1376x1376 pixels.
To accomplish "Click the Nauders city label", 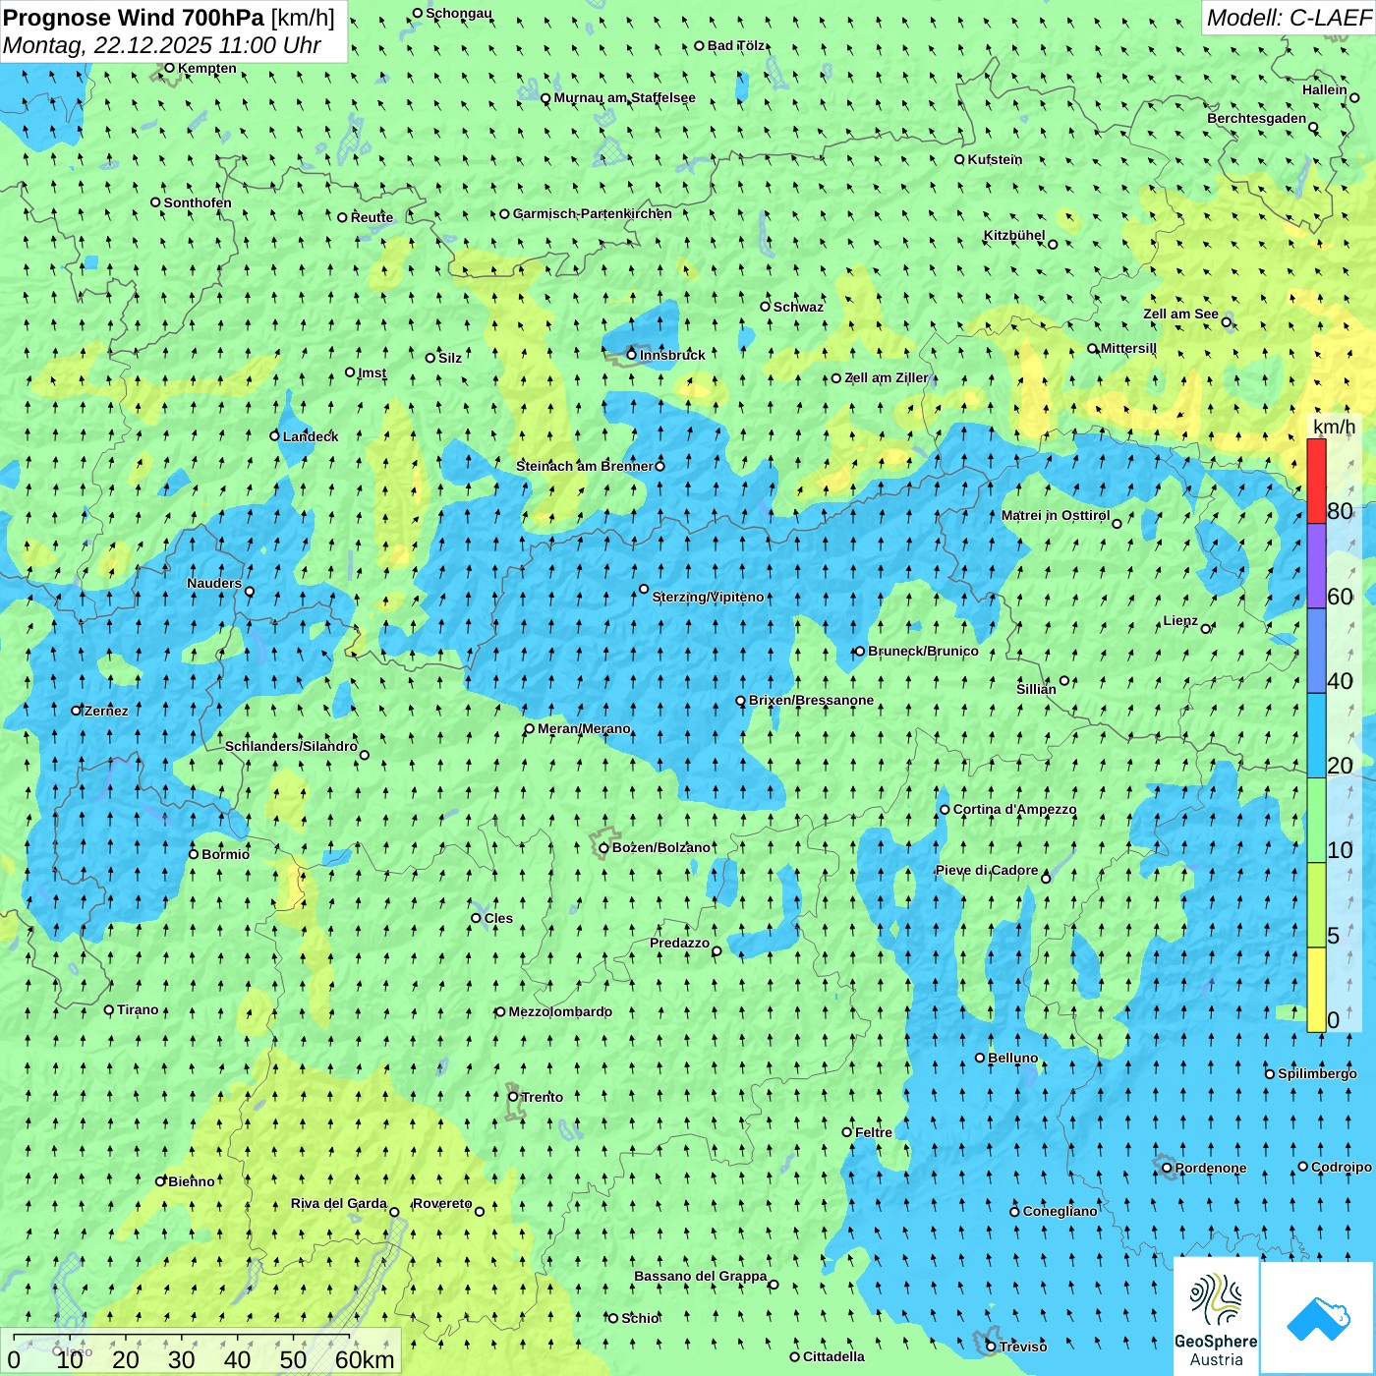I will [214, 583].
